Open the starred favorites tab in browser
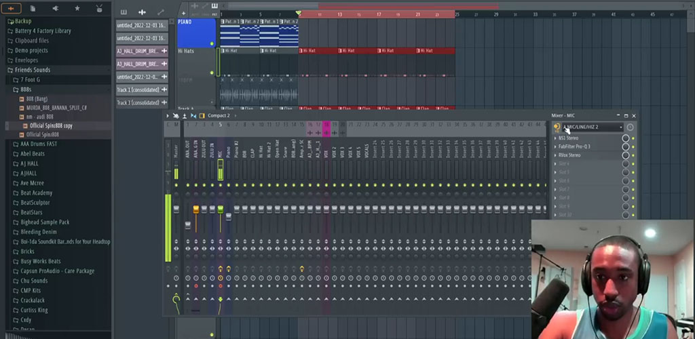 (77, 8)
